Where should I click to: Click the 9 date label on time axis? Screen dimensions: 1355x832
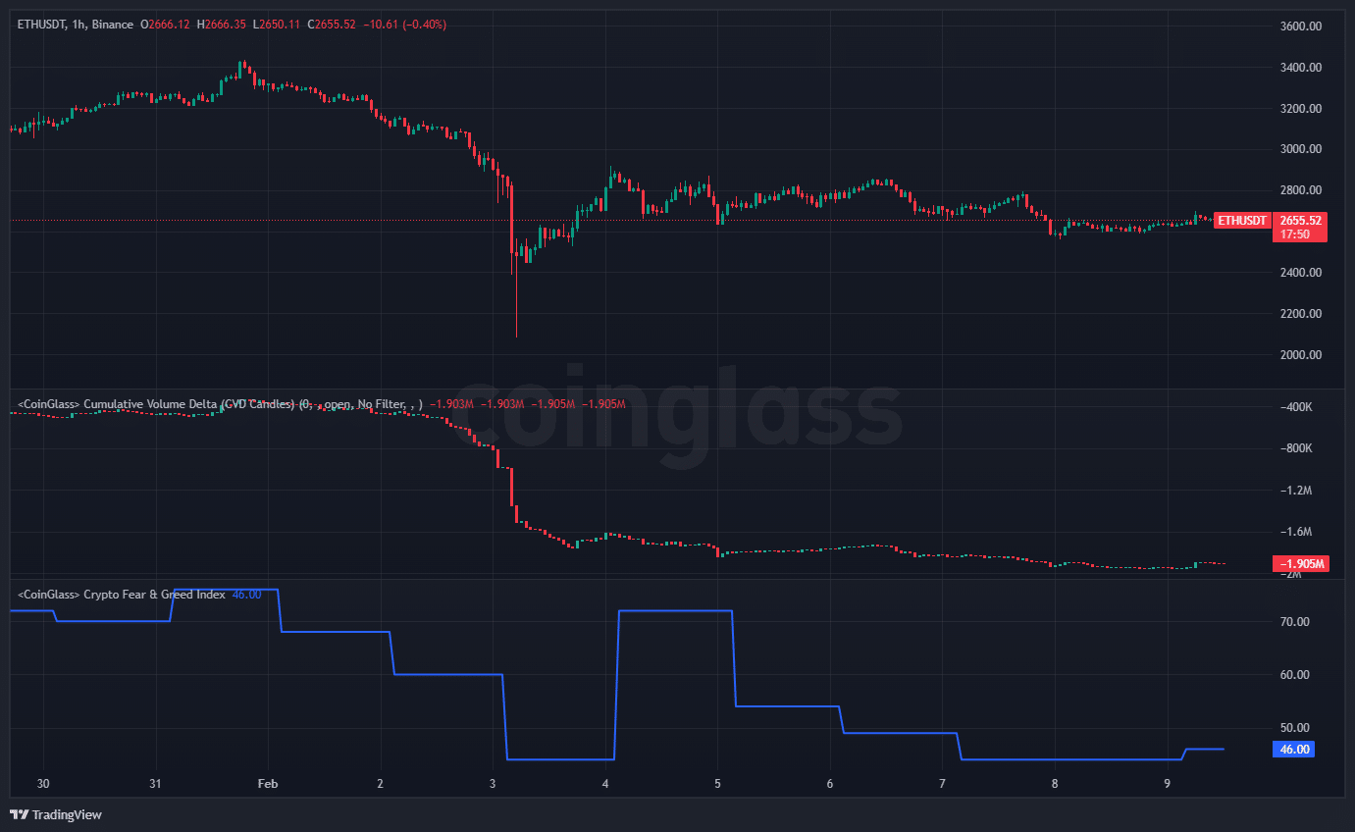click(1167, 784)
